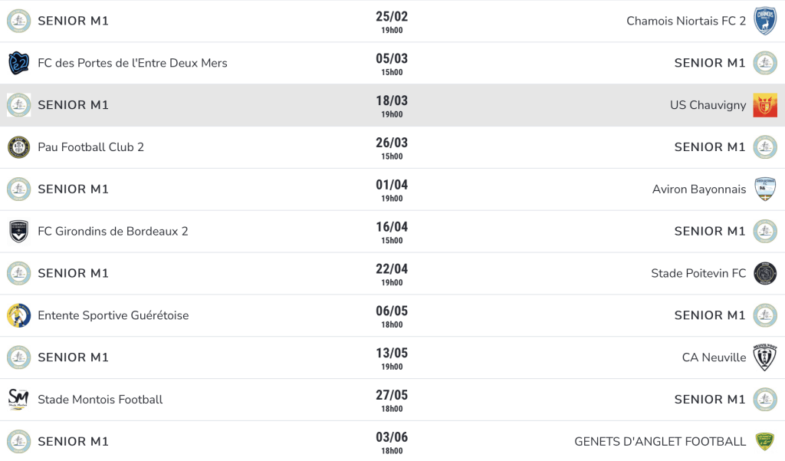Open the Pau Football Club 2 link

click(90, 147)
